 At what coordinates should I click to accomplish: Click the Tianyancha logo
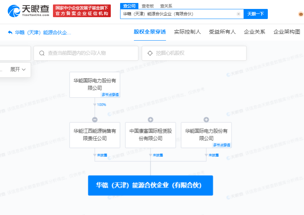[28, 10]
